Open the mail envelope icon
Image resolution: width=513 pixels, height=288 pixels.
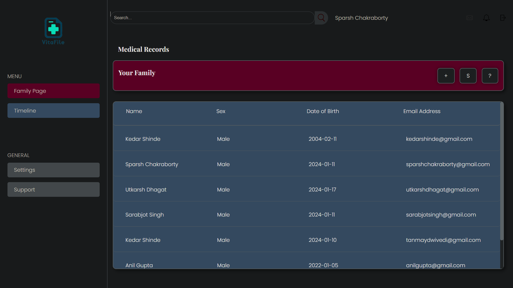point(469,18)
